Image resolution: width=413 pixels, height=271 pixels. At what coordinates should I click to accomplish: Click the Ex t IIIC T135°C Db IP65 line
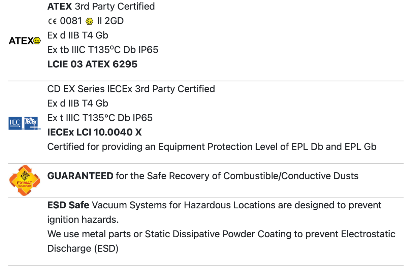[x=100, y=118]
